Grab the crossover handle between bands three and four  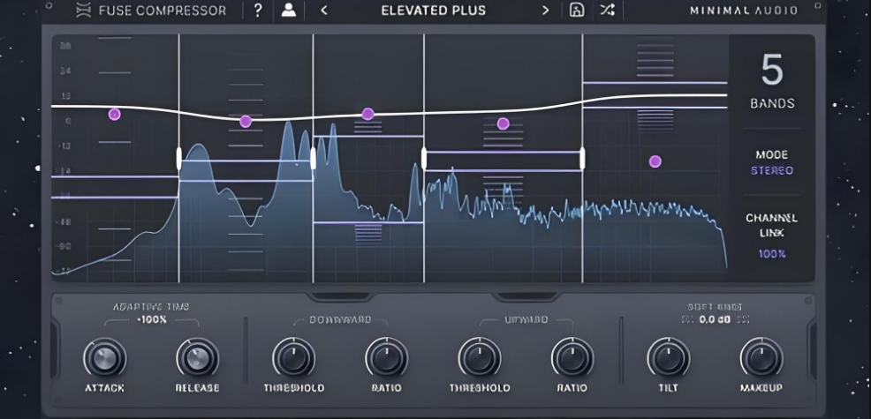pos(424,158)
